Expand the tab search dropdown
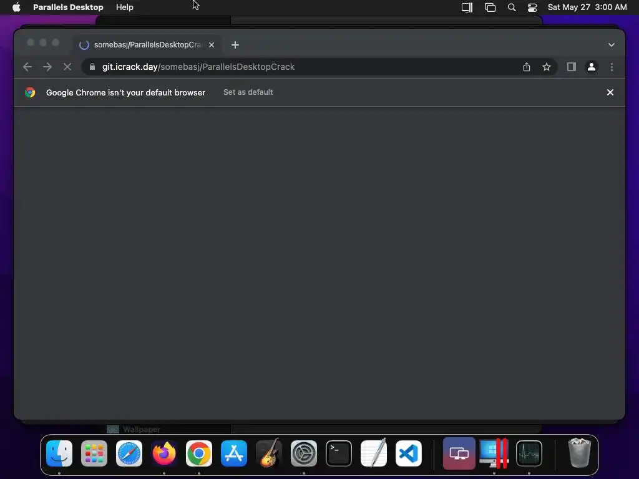 [612, 45]
